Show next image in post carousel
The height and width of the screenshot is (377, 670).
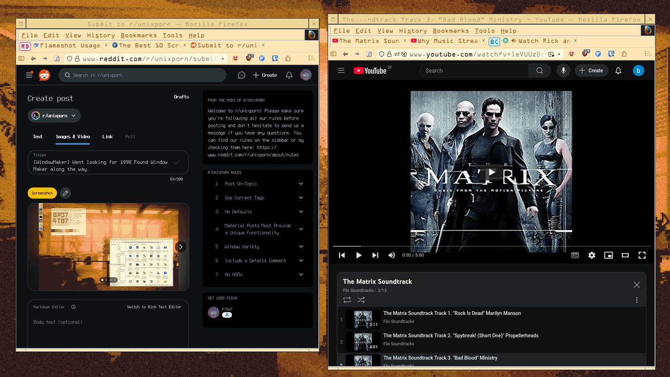point(180,246)
